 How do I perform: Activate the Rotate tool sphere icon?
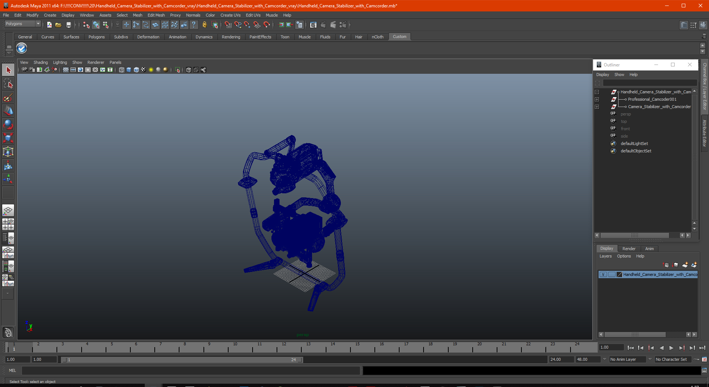click(x=8, y=124)
